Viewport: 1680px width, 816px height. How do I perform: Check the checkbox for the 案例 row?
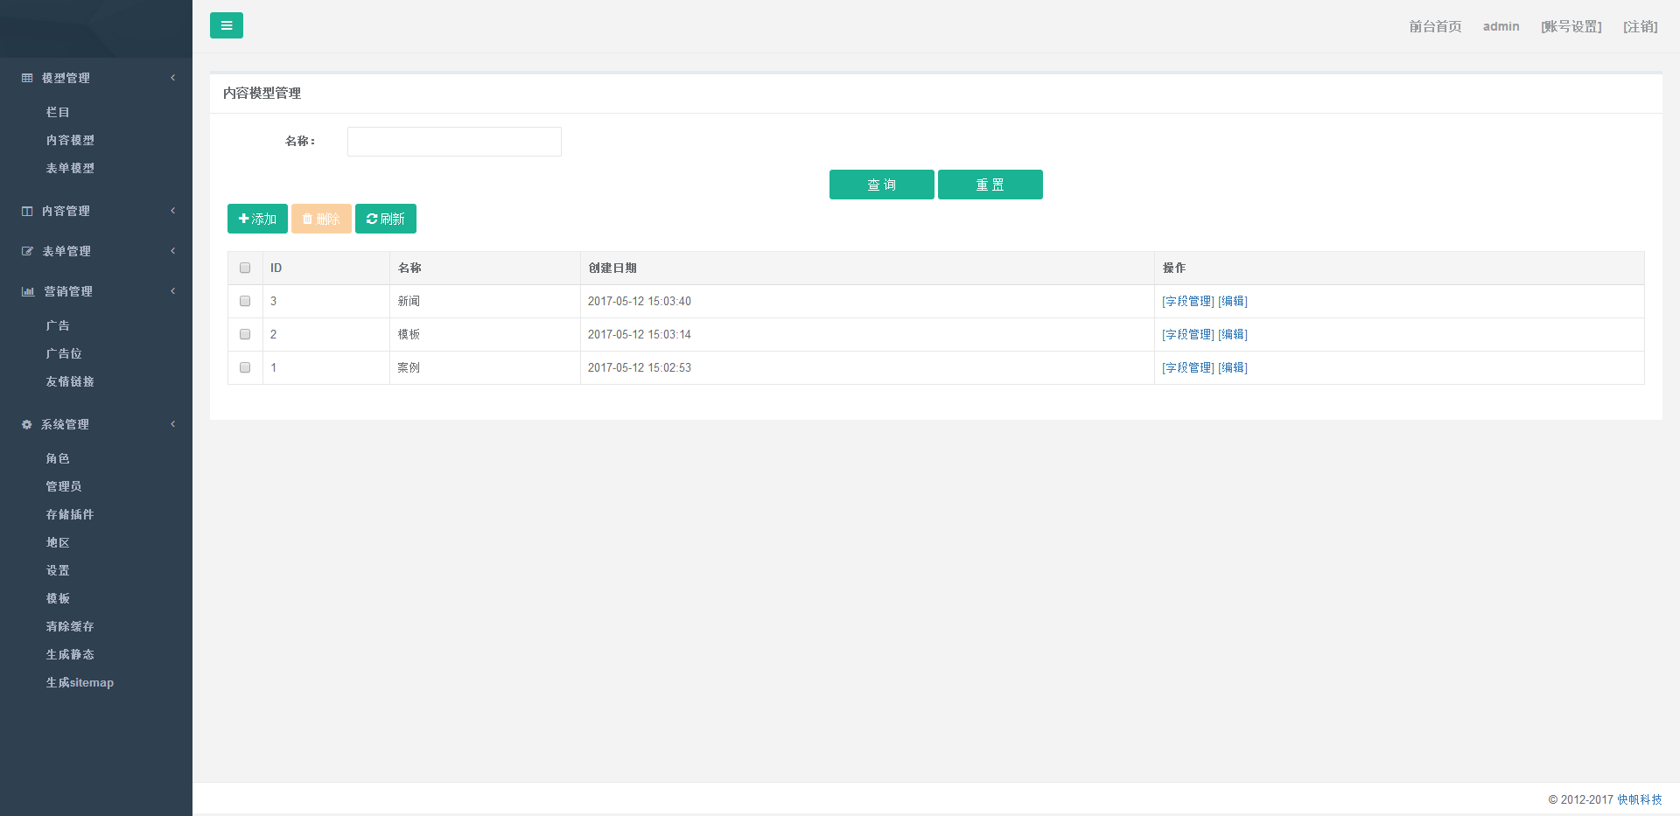[x=245, y=367]
